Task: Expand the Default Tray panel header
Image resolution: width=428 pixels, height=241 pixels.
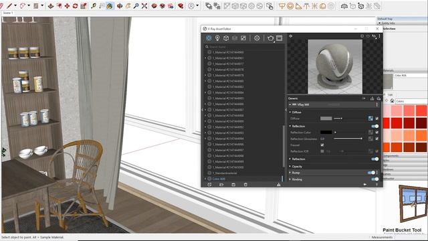Action: coord(401,19)
